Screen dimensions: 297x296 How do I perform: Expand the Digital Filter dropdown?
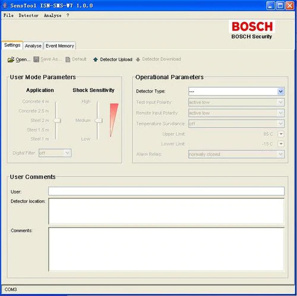(x=67, y=153)
